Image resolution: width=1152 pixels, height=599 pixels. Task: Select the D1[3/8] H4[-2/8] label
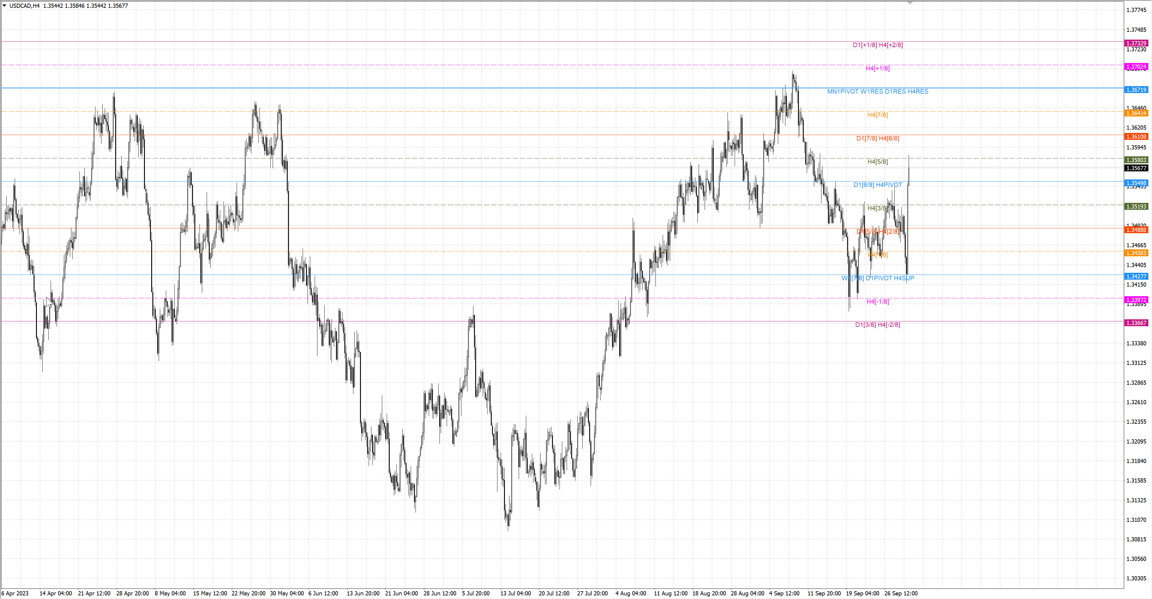click(x=877, y=325)
